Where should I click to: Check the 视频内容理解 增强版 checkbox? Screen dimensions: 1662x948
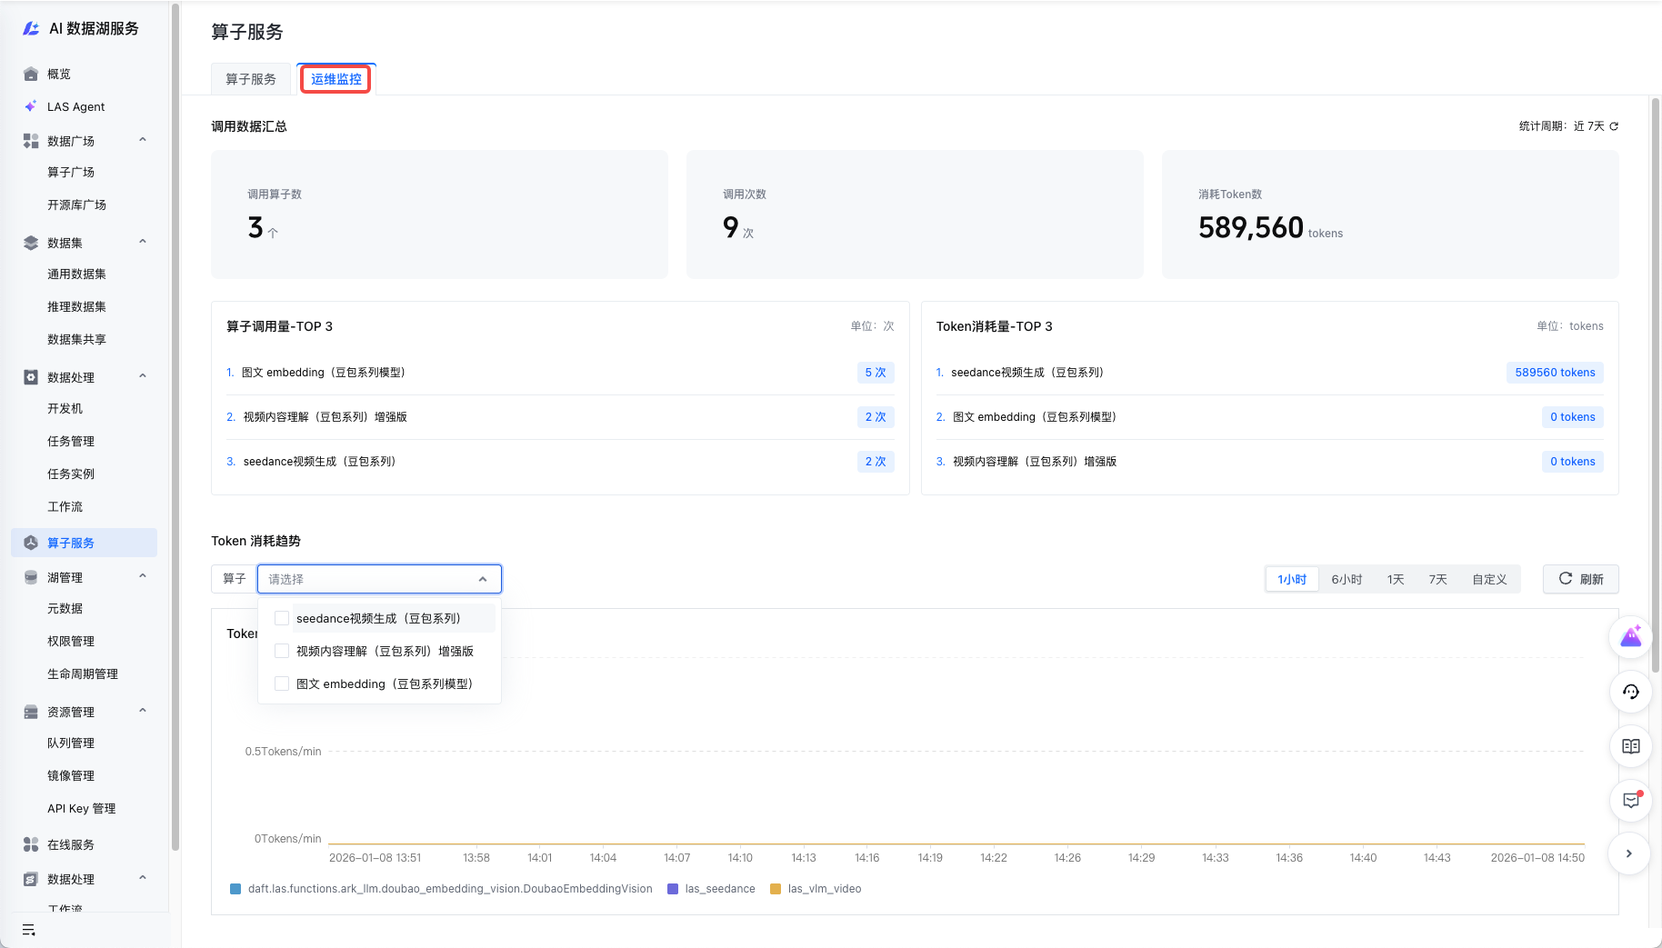pos(282,651)
